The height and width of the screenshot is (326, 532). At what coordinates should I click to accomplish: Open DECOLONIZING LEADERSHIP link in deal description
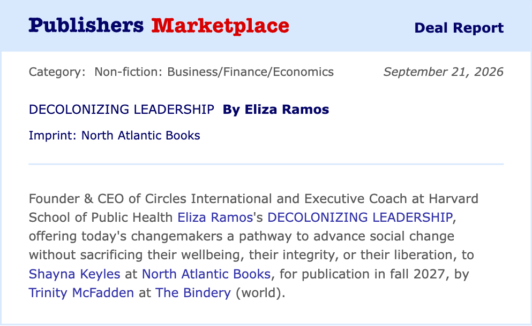[360, 218]
